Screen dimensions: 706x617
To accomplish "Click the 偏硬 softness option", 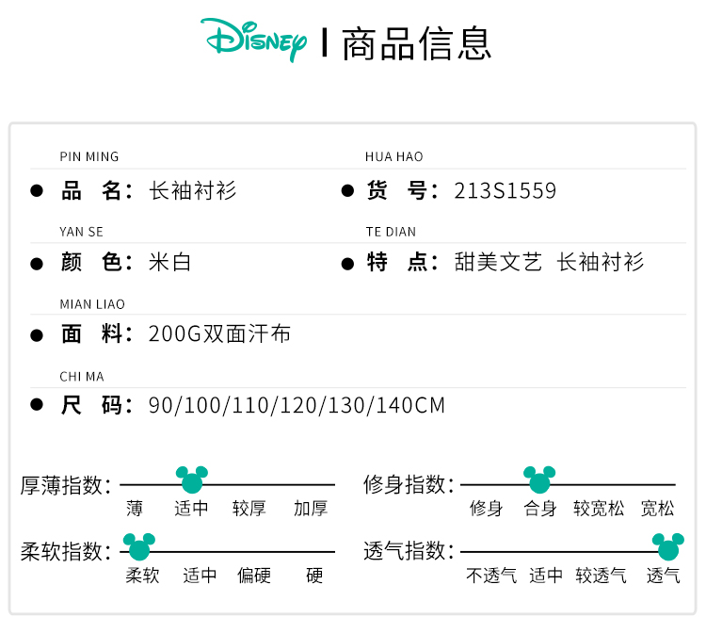I will 254,576.
